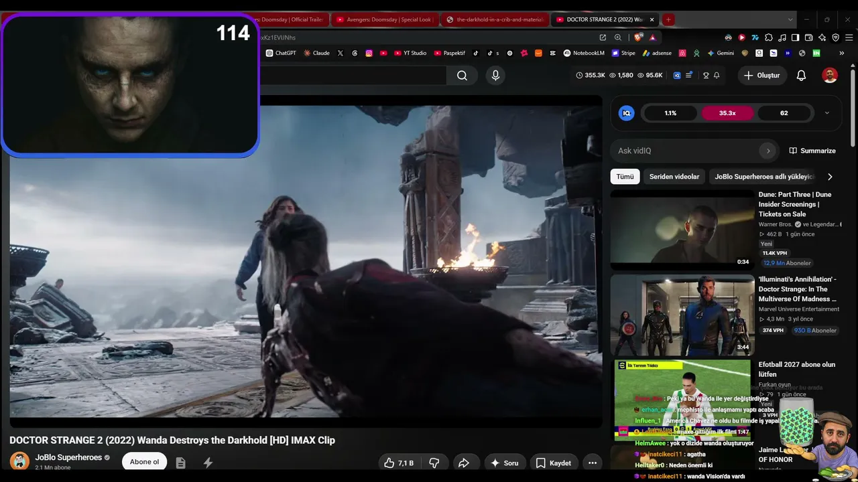
Task: Click the 35.3x vidIQ stat pill
Action: 727,113
